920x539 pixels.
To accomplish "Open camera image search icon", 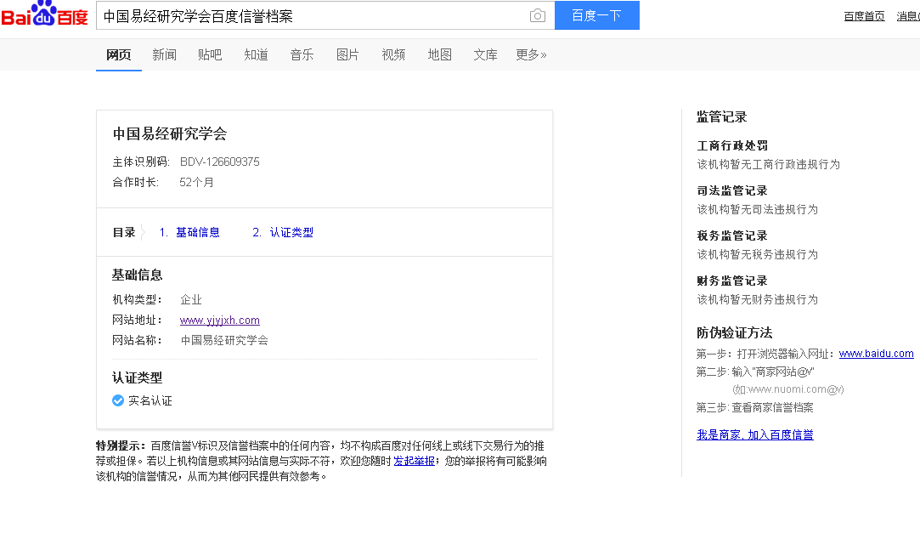I will [538, 16].
